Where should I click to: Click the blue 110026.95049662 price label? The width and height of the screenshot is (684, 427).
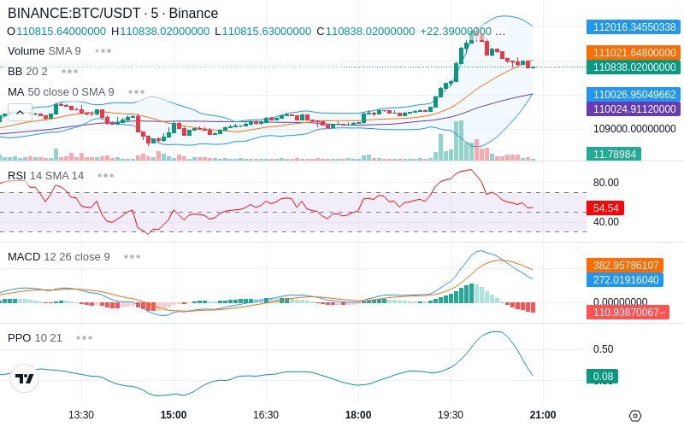point(634,95)
